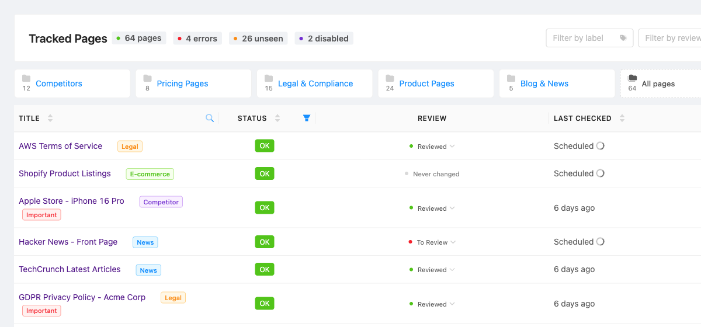Click the 4 errors badge
The width and height of the screenshot is (701, 327).
[197, 39]
